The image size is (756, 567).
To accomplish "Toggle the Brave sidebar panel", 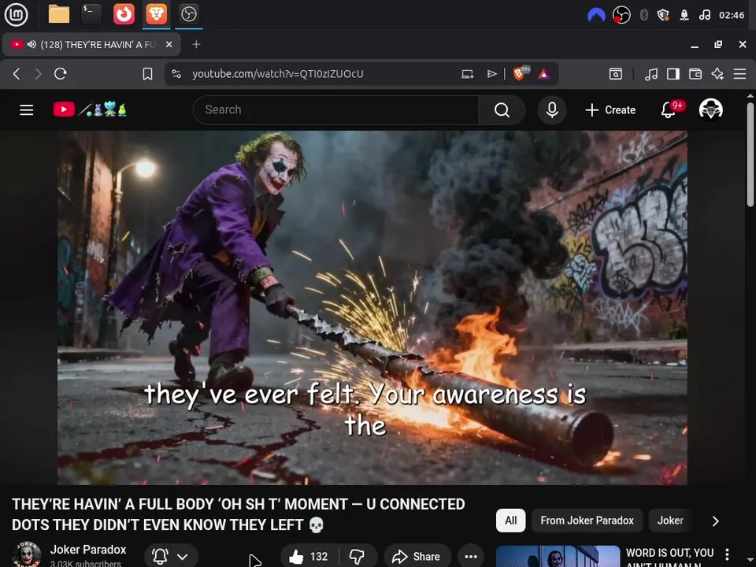I will [x=673, y=74].
